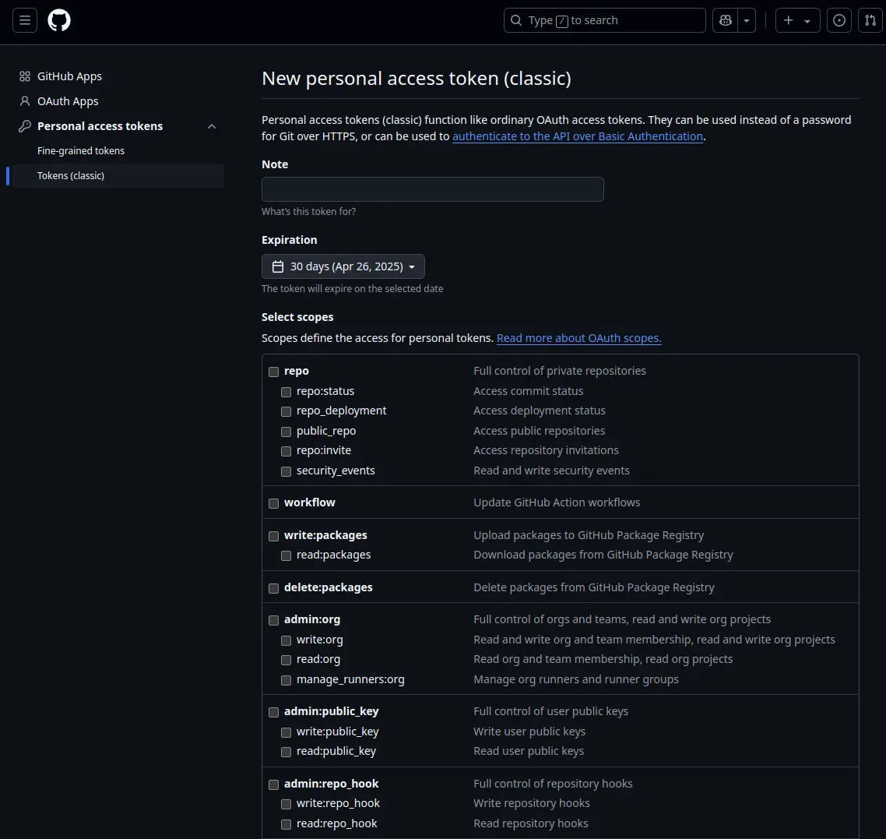Check read:repo_hook scope
The width and height of the screenshot is (886, 839).
click(287, 824)
